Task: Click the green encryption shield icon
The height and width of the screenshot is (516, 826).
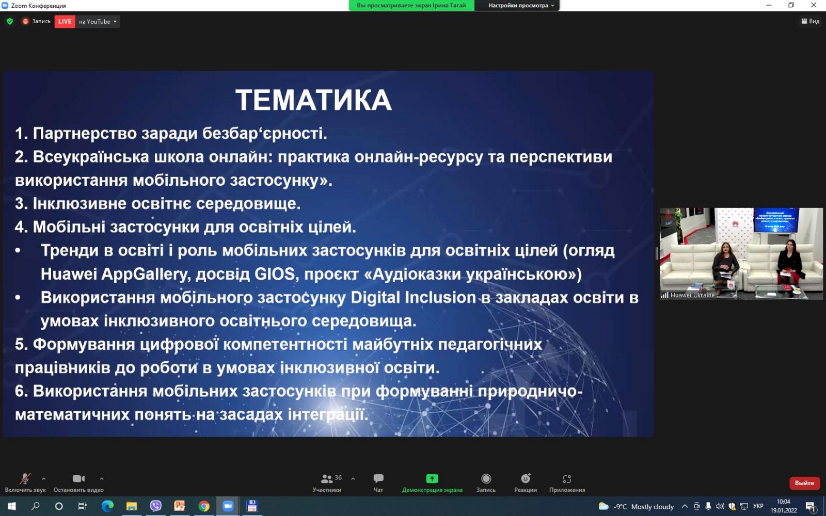Action: click(x=10, y=21)
